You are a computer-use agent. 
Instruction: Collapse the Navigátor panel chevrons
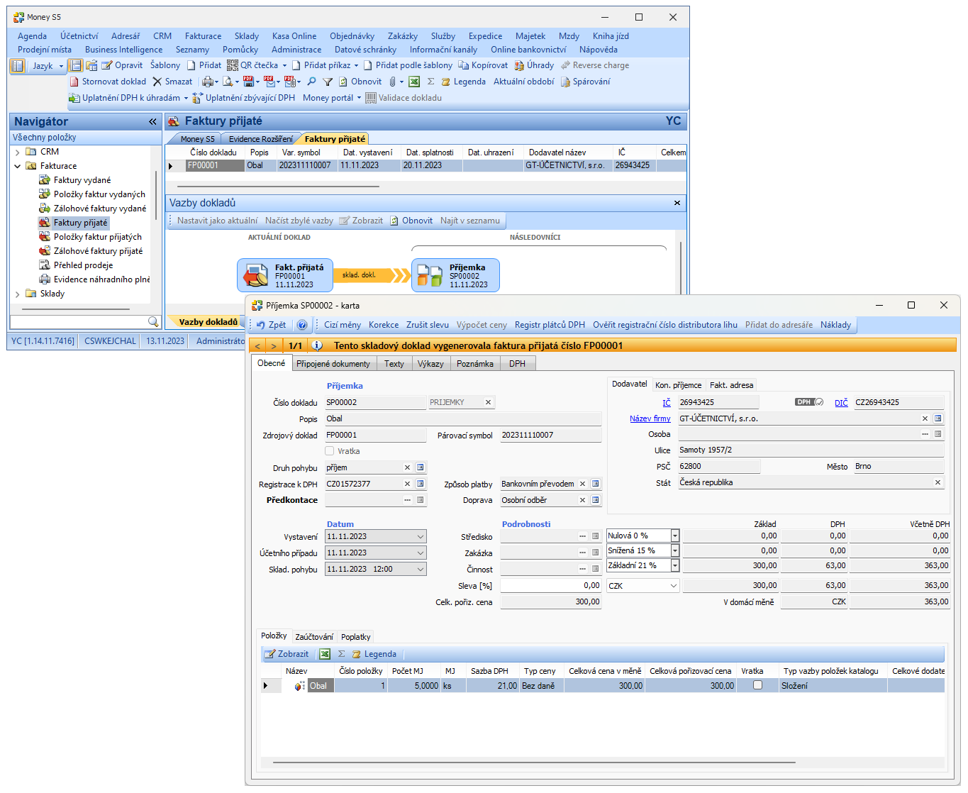152,122
